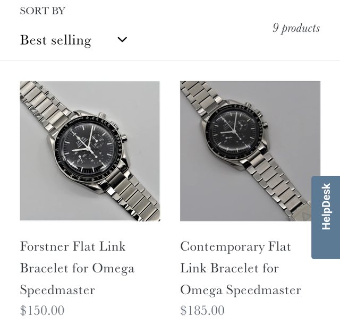The image size is (340, 334).
Task: Open the Contemporary Flat Link Bracelet title link
Action: pyautogui.click(x=240, y=268)
